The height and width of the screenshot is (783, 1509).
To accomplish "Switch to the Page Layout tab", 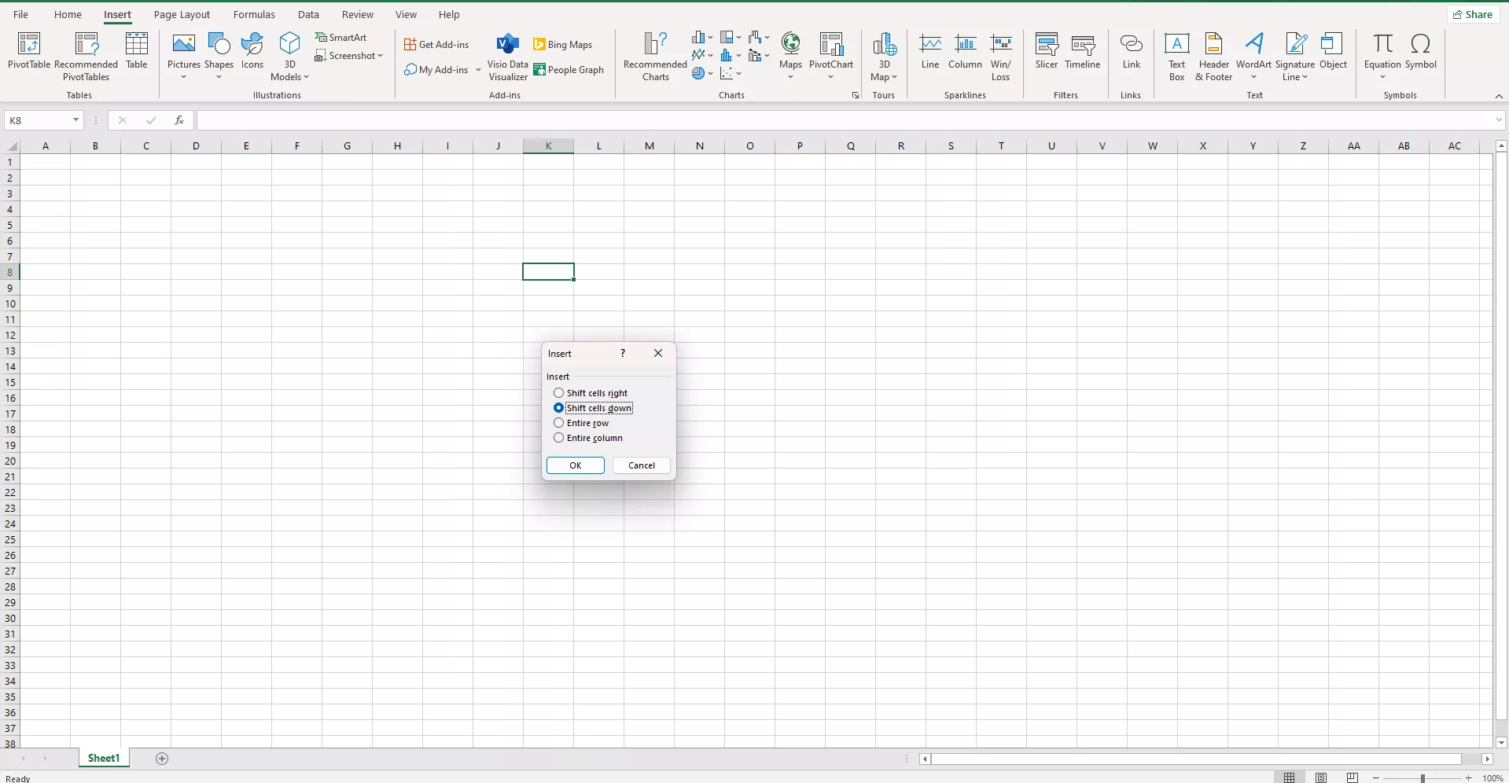I will (182, 14).
